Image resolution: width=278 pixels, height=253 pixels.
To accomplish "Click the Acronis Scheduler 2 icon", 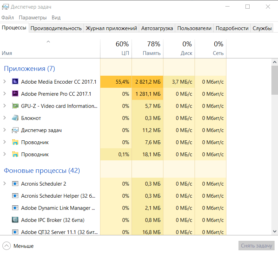I will click(x=15, y=184).
